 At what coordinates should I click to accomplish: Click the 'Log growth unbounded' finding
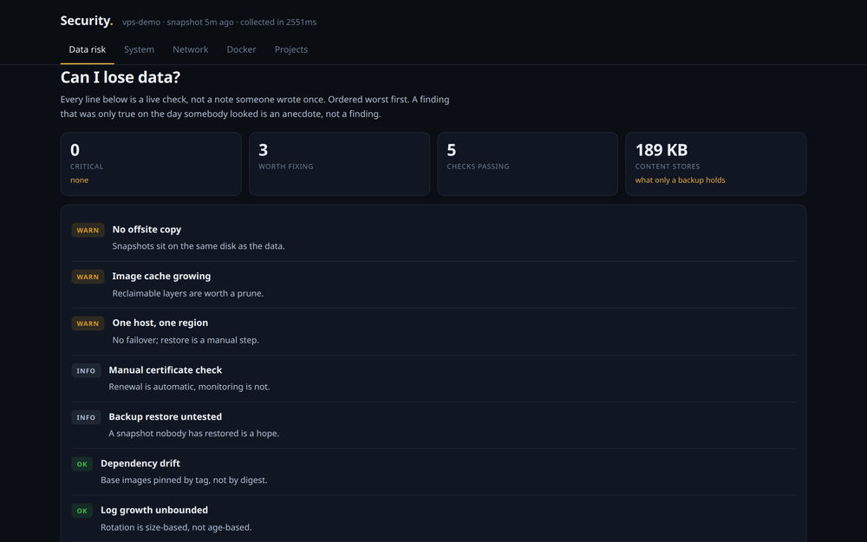point(433,519)
